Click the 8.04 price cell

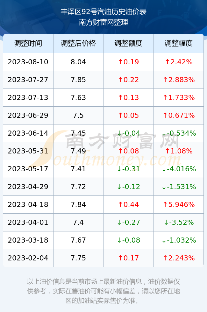point(78,62)
